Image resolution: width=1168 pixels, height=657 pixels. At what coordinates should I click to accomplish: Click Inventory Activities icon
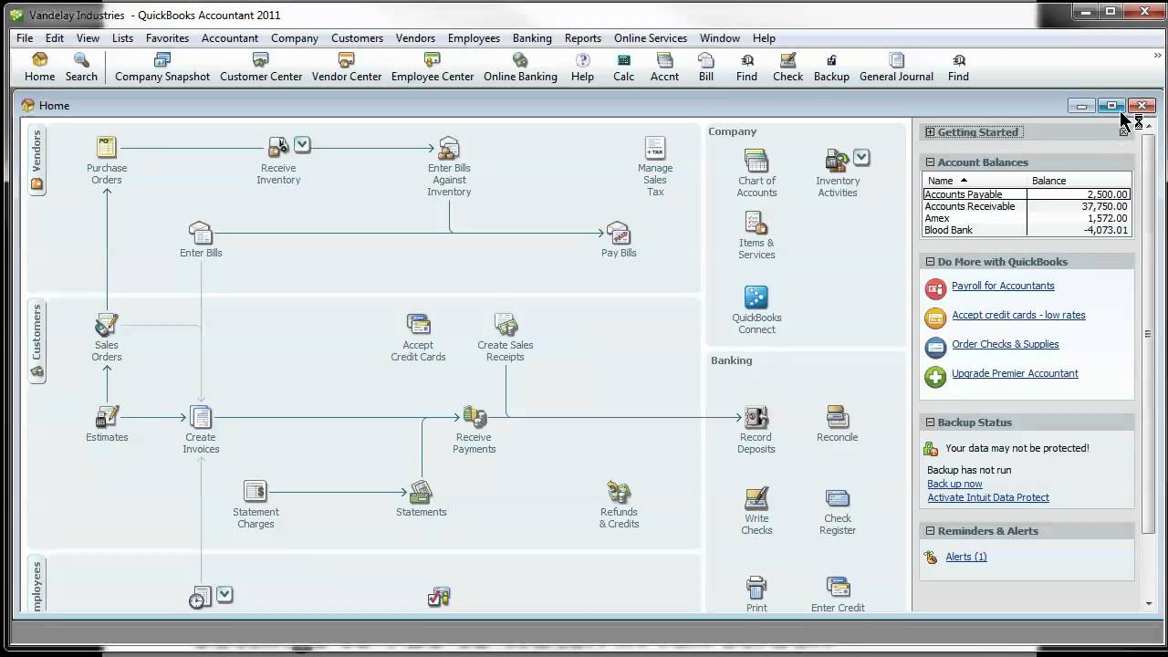[x=837, y=161]
